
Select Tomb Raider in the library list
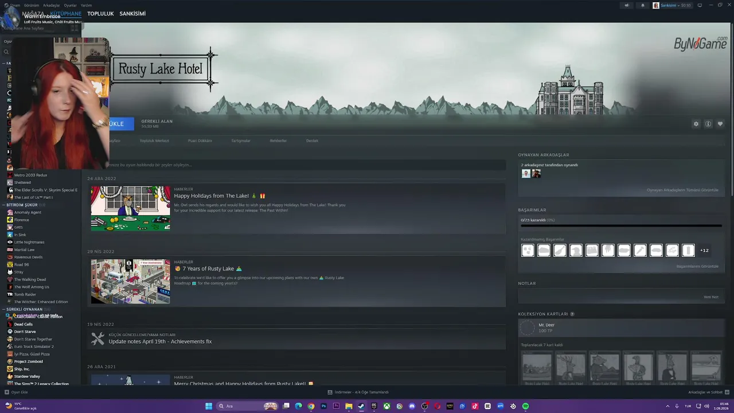25,294
